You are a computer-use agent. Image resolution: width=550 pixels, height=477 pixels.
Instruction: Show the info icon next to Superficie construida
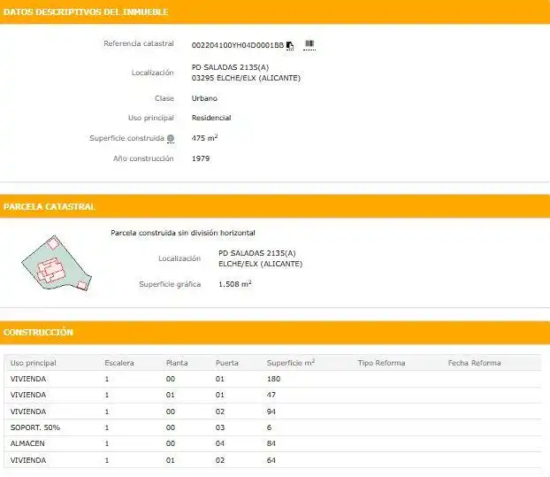point(171,138)
